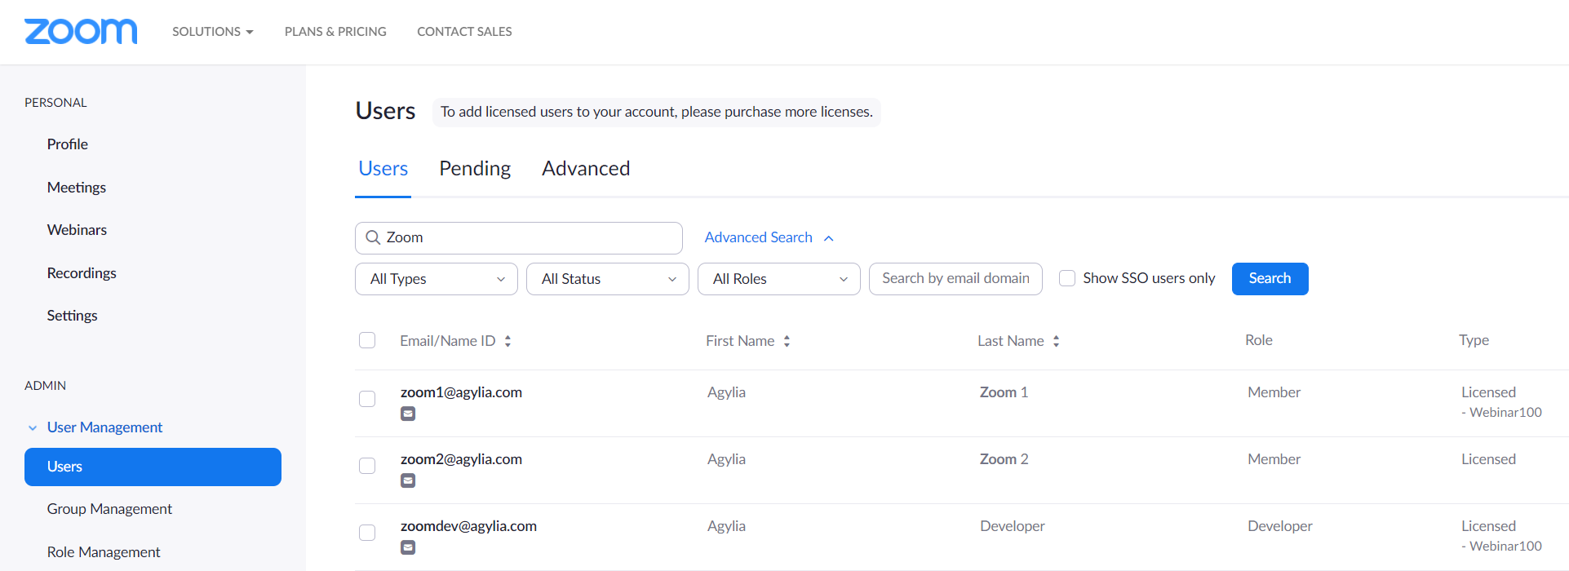Click the Type column header

tap(1474, 340)
